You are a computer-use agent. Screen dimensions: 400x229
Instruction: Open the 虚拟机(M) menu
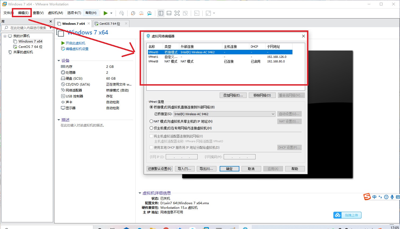click(55, 13)
